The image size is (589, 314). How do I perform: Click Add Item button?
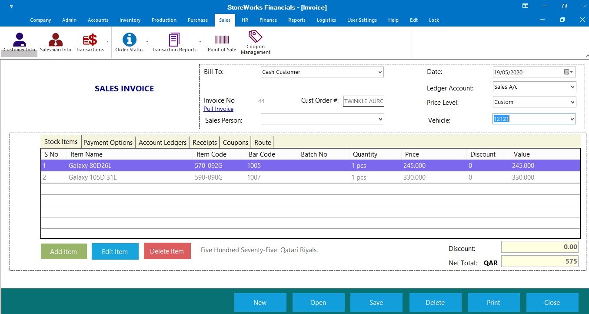coord(63,251)
